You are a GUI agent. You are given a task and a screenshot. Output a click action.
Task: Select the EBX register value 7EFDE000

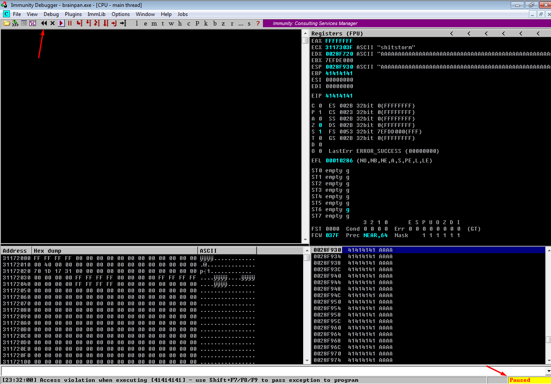click(x=339, y=60)
